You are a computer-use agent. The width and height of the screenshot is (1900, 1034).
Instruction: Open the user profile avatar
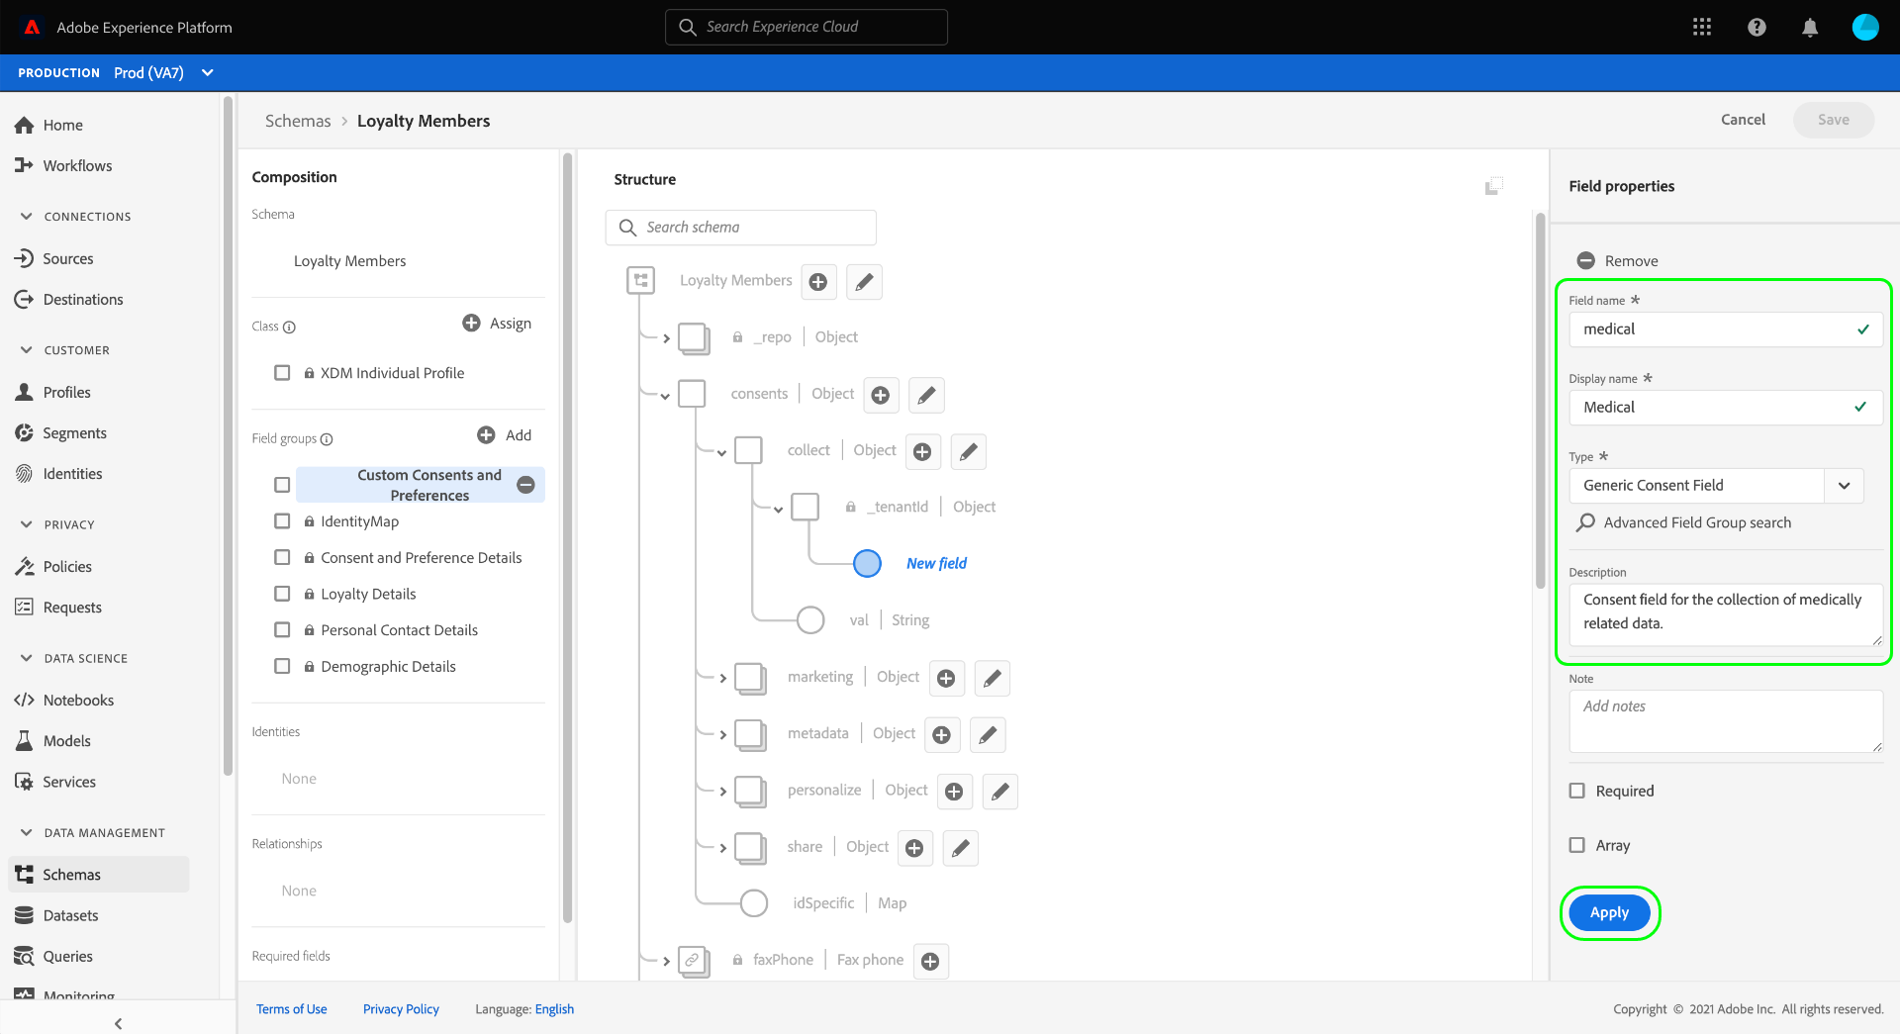tap(1865, 27)
